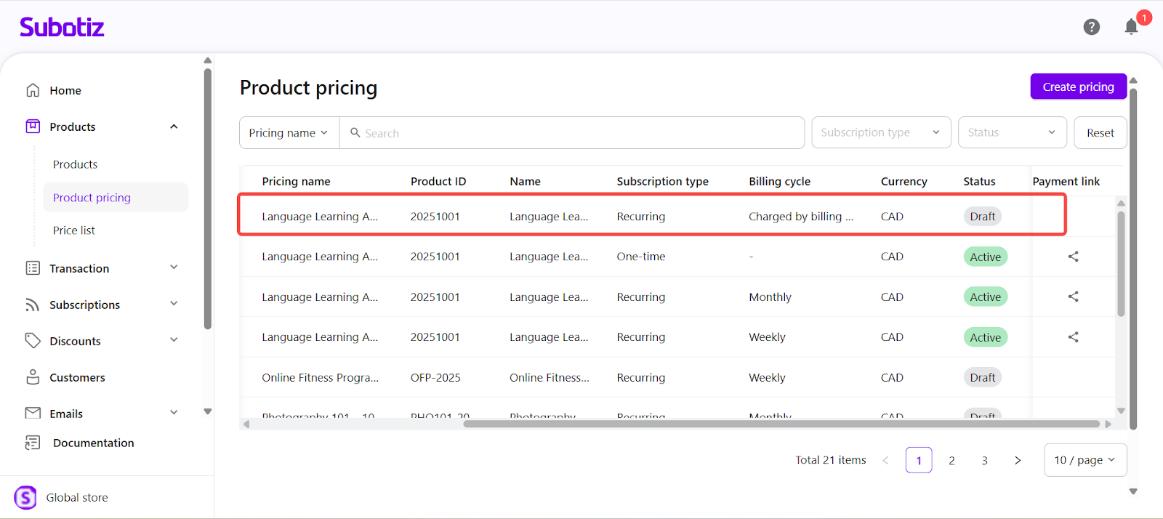Image resolution: width=1163 pixels, height=519 pixels.
Task: Click the share icon for the One-time pricing row
Action: pyautogui.click(x=1073, y=257)
